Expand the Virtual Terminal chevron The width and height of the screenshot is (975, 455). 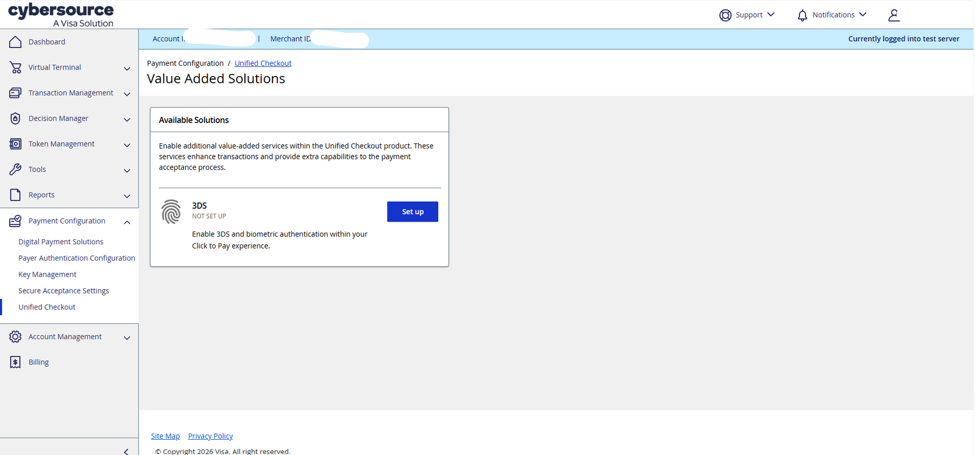pos(127,69)
